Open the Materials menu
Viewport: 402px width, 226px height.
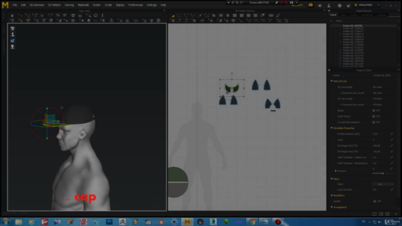[83, 5]
